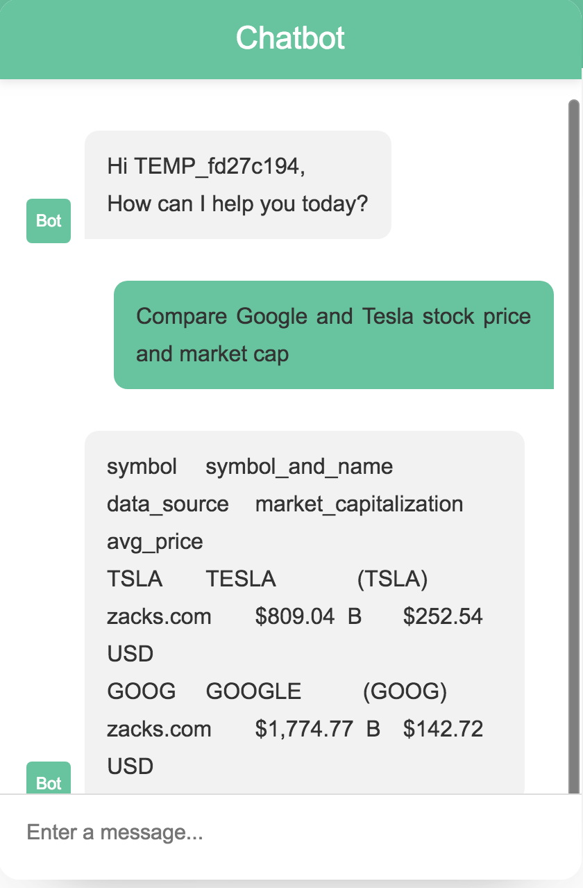Select the 'Hi TEMP_fd27c194' greeting text
The height and width of the screenshot is (888, 583).
[x=206, y=167]
